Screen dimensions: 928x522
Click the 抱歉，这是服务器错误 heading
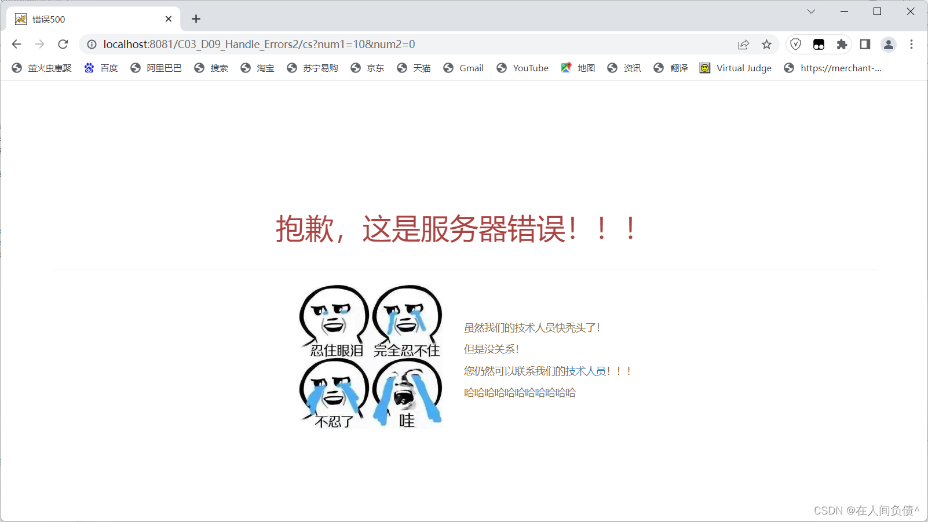tap(456, 229)
